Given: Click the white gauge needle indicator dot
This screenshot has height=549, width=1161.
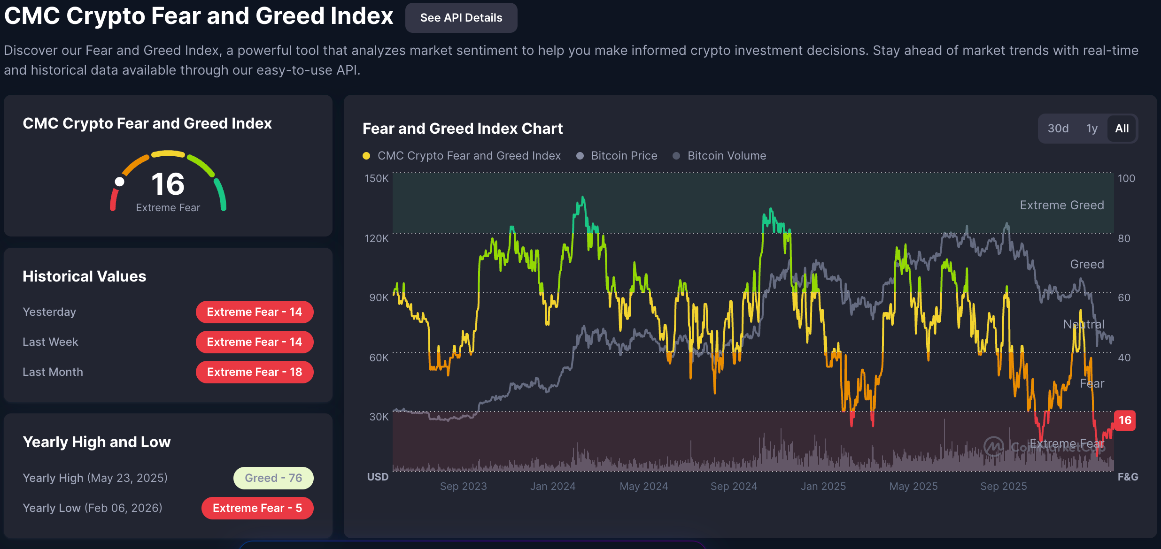Looking at the screenshot, I should click(x=120, y=182).
